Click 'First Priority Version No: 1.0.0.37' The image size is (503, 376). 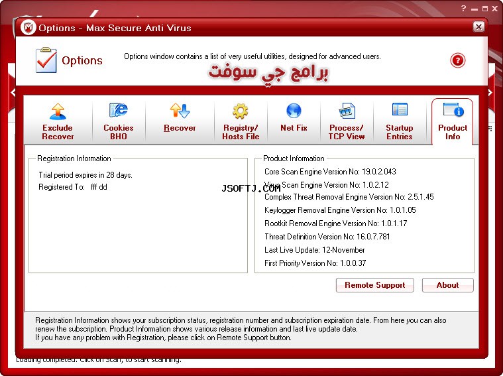tap(315, 263)
